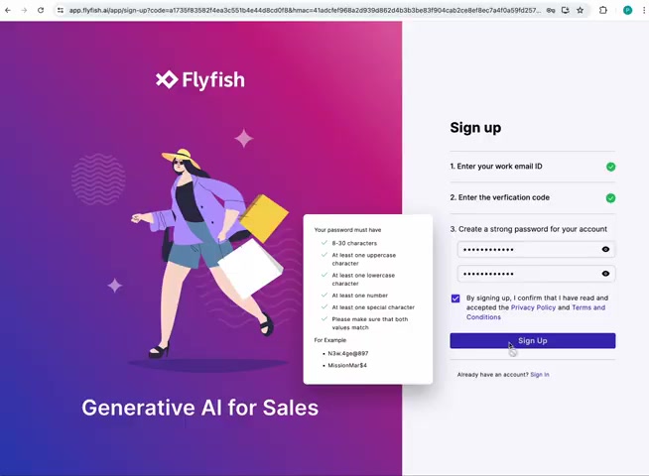The height and width of the screenshot is (476, 649).
Task: Click the Sign Up button
Action: click(532, 341)
